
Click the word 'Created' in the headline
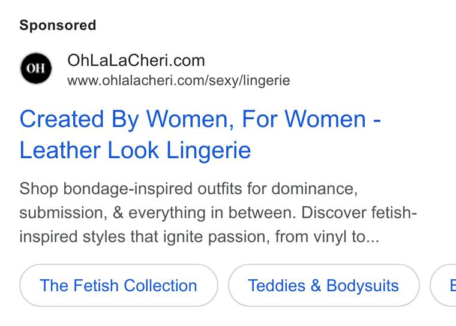coord(62,119)
